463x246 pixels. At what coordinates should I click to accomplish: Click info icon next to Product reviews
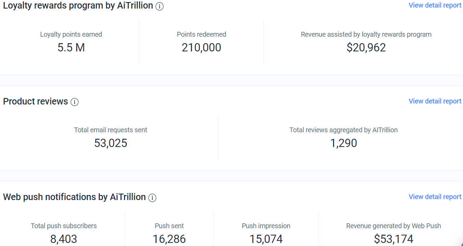coord(74,102)
